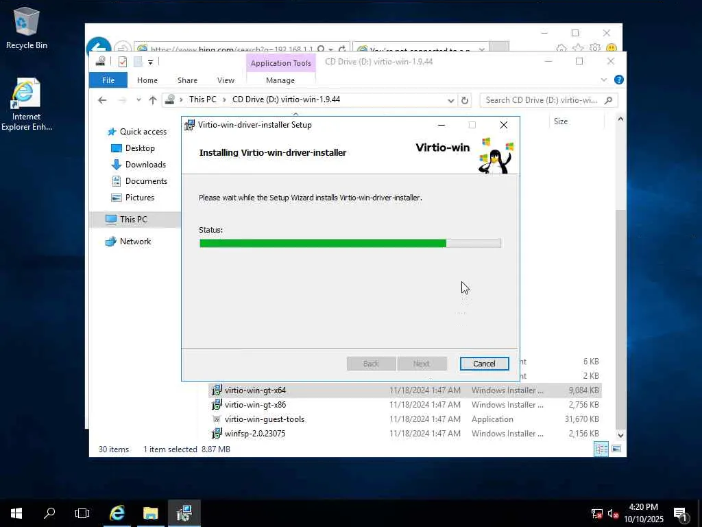Click the Search CD Drive input field
This screenshot has height=527, width=702.
(542, 100)
